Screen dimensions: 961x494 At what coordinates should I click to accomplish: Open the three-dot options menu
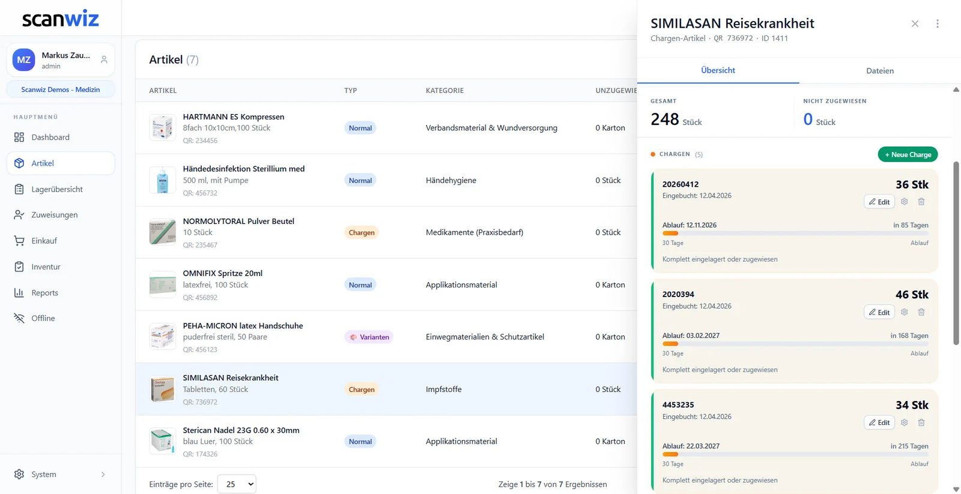coord(938,24)
